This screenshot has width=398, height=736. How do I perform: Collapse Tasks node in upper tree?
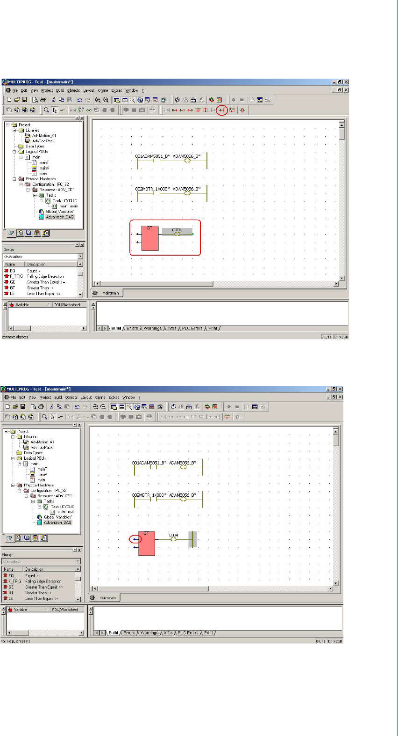point(35,195)
